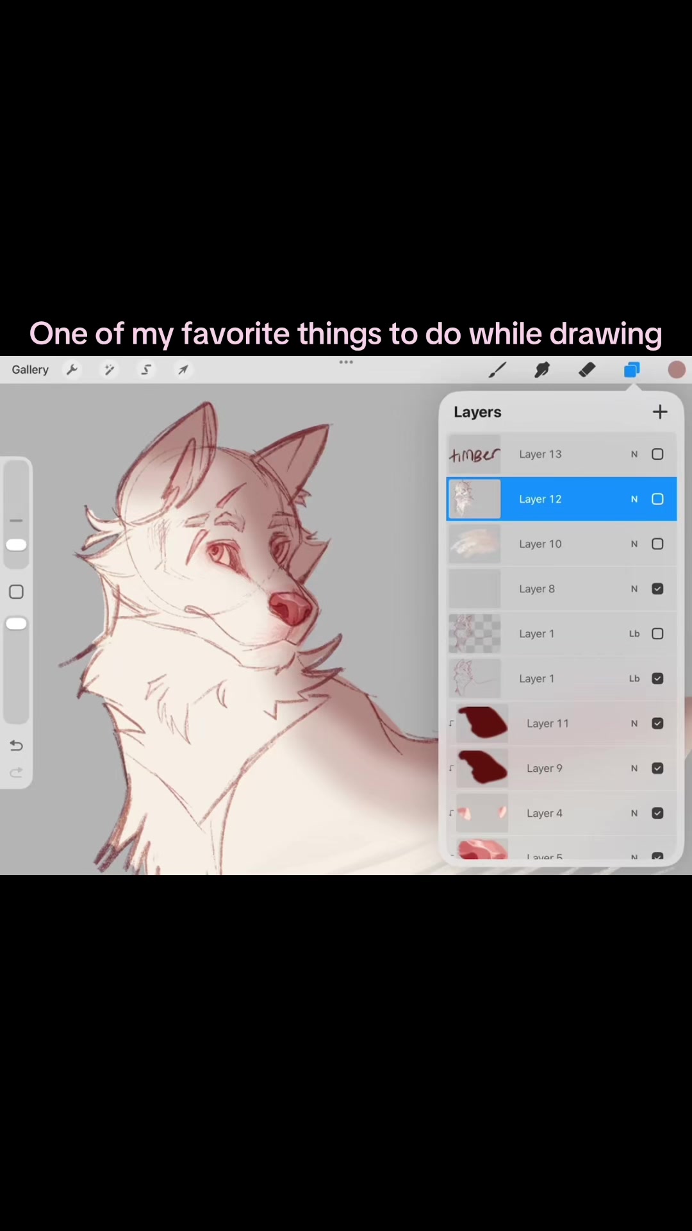Viewport: 692px width, 1231px height.
Task: Open the Adjustments magic wand menu
Action: (110, 370)
